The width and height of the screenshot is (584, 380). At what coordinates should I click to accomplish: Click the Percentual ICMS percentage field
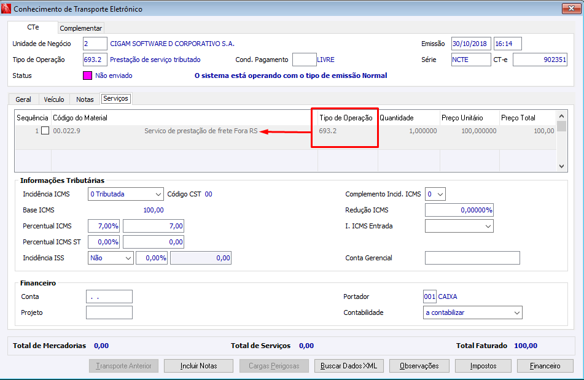click(x=104, y=226)
